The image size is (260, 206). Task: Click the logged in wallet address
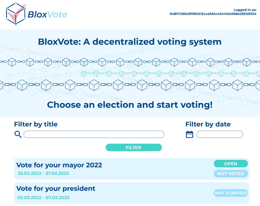pyautogui.click(x=213, y=13)
